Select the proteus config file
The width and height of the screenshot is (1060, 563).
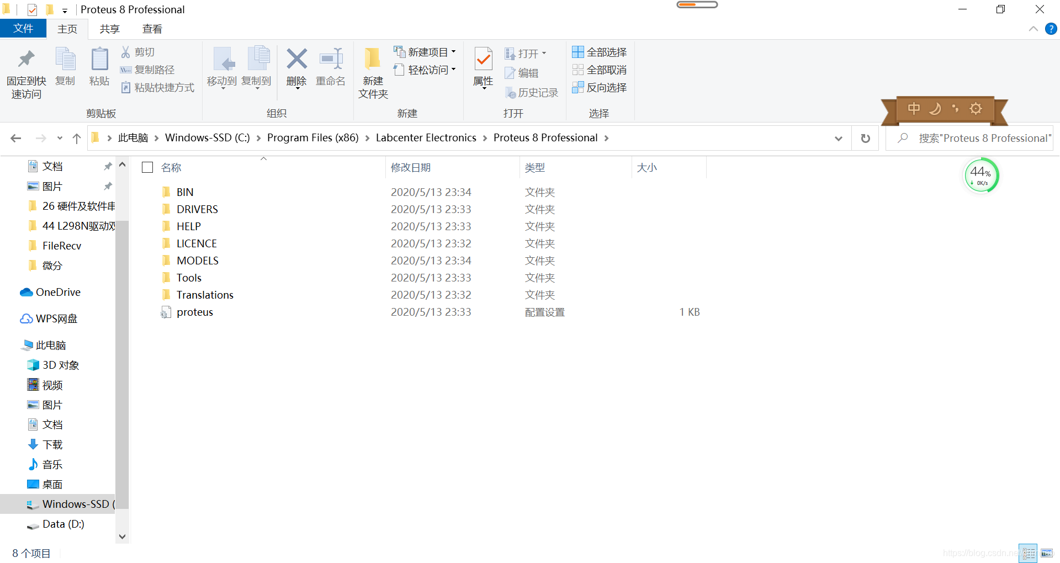194,312
